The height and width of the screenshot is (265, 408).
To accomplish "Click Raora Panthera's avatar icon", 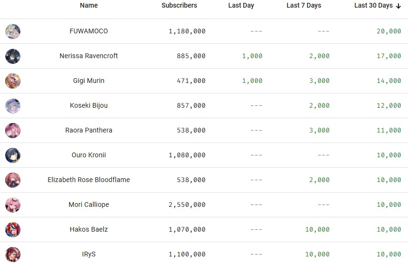I will (x=13, y=131).
